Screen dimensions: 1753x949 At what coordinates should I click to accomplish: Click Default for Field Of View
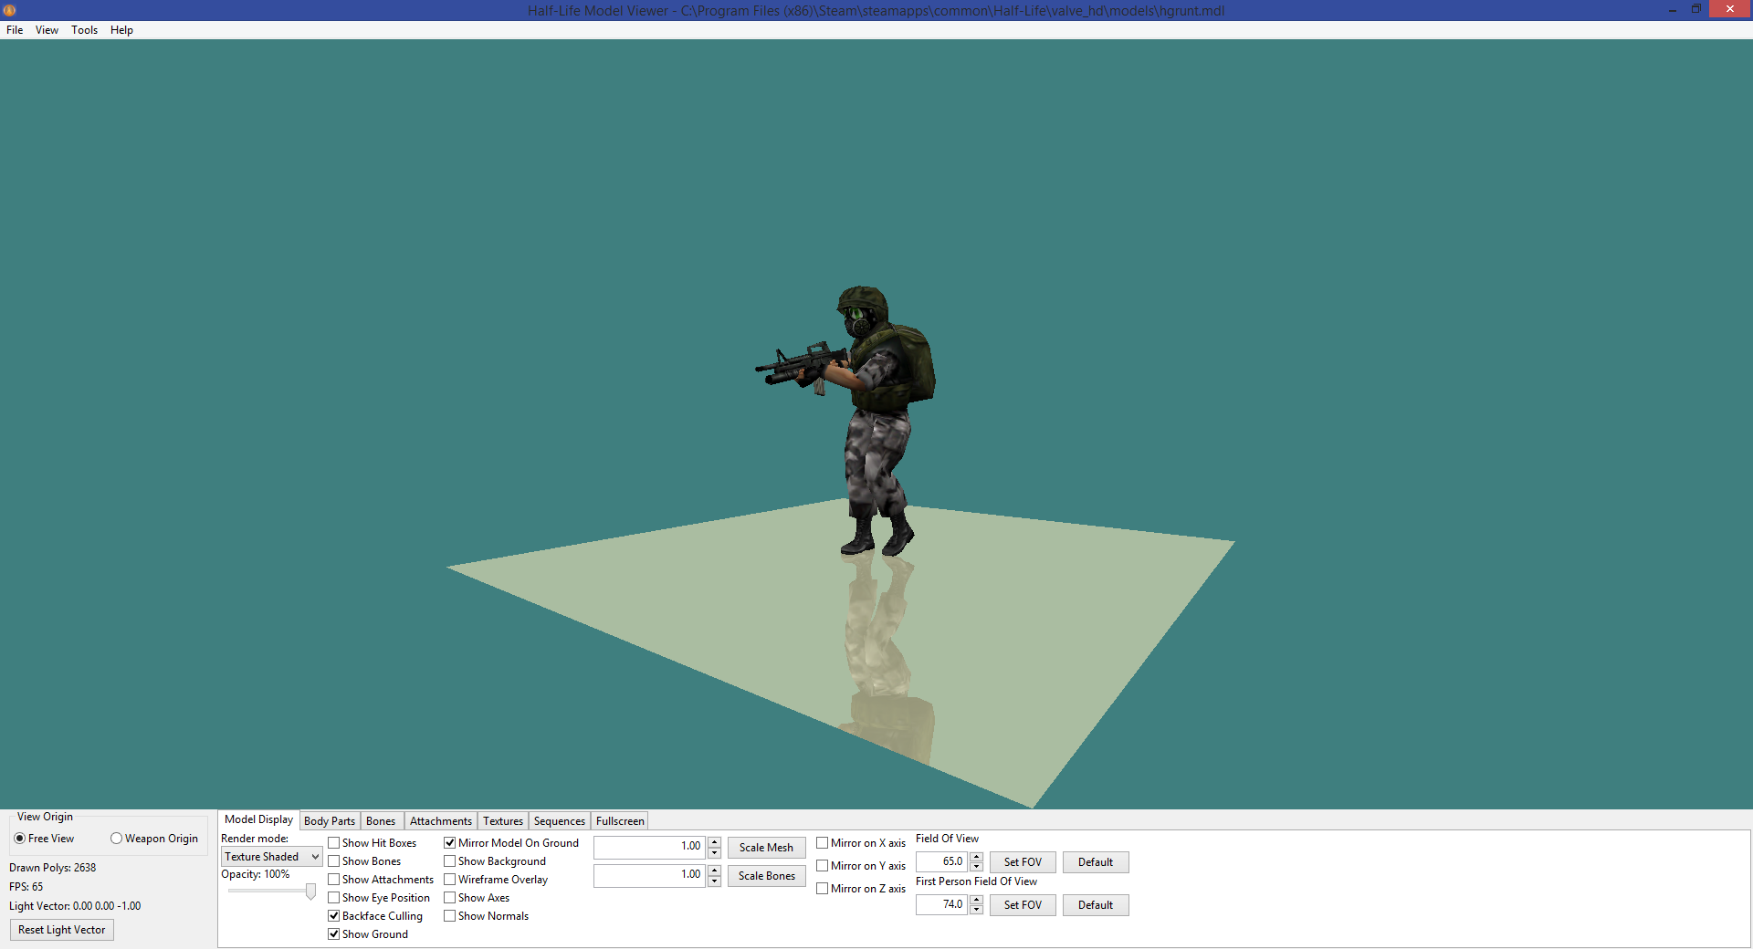coord(1096,862)
